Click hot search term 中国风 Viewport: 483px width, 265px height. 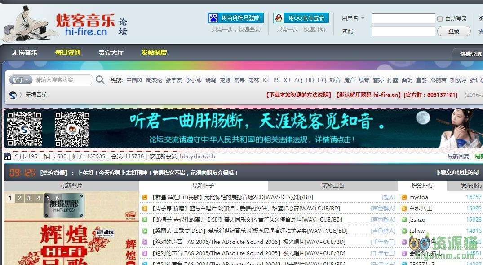pos(134,80)
